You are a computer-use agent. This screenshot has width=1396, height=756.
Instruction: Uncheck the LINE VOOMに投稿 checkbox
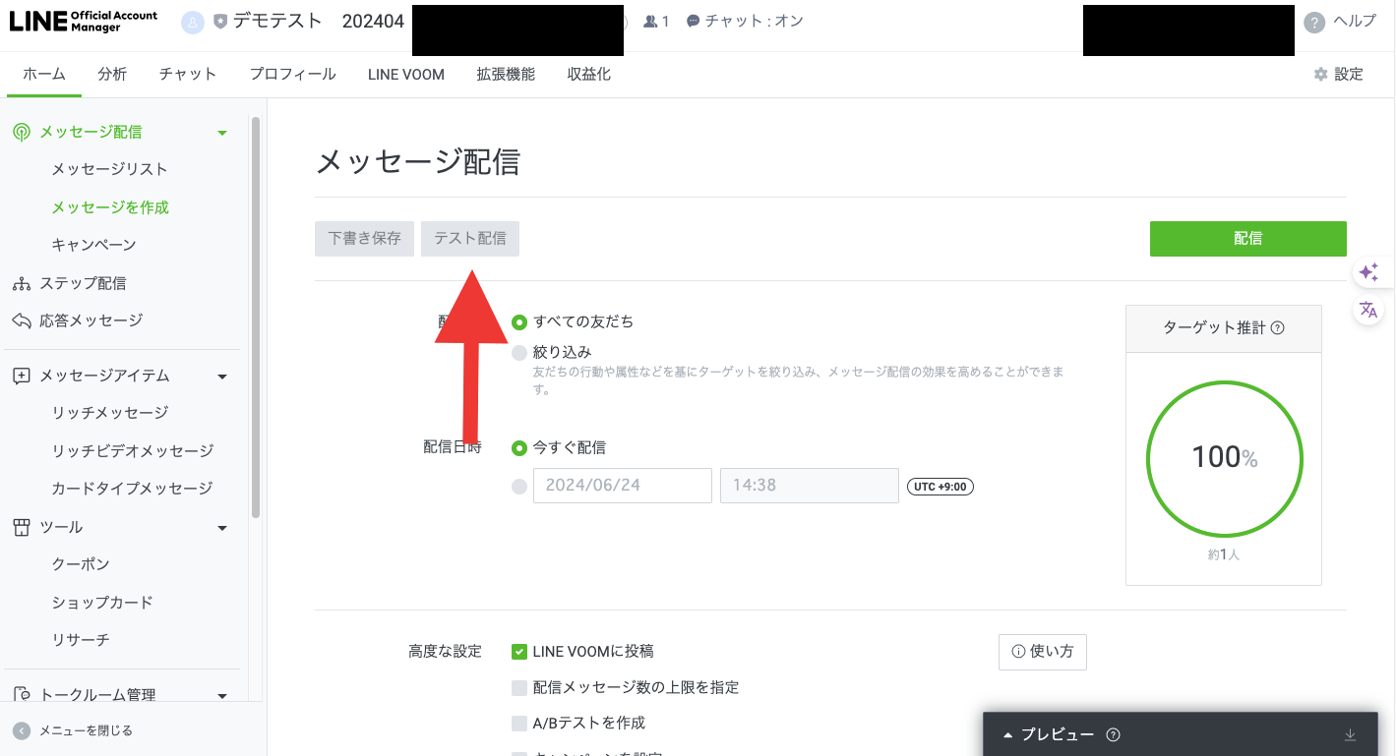click(519, 651)
